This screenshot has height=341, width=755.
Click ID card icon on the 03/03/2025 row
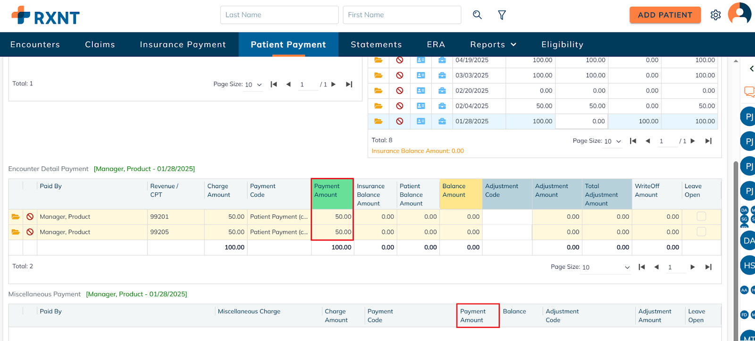(x=421, y=75)
